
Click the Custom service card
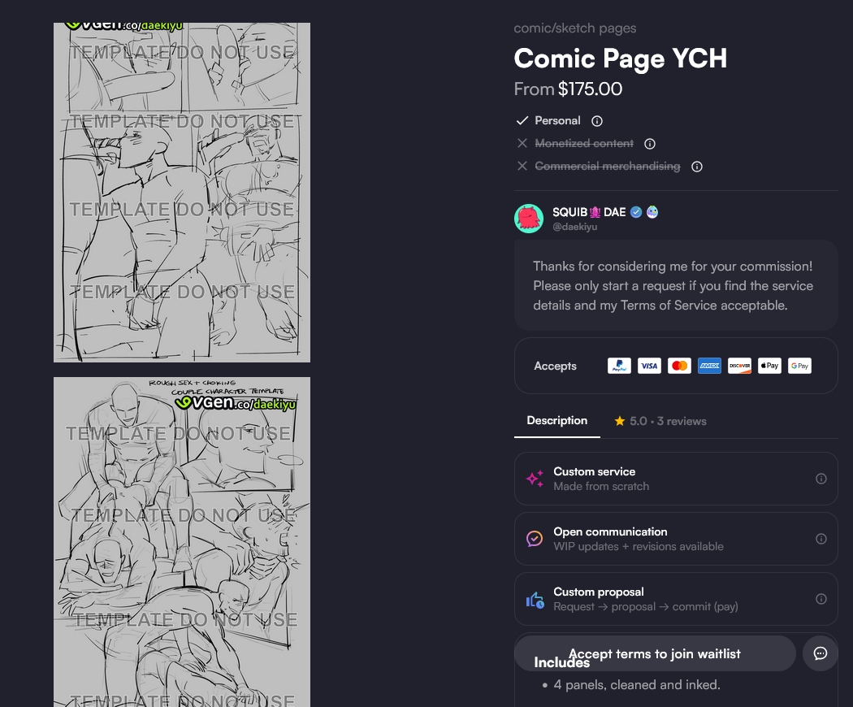(x=676, y=479)
